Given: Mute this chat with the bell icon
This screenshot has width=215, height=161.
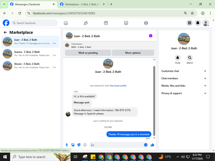Looking at the screenshot, I should coord(178,58).
